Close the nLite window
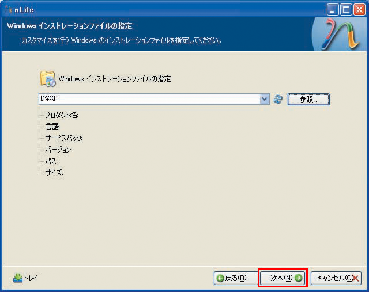Viewport: 369px width, 292px height. 359,10
